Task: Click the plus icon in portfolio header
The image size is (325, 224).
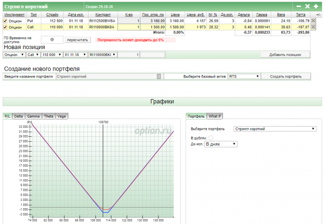Action: pos(316,6)
